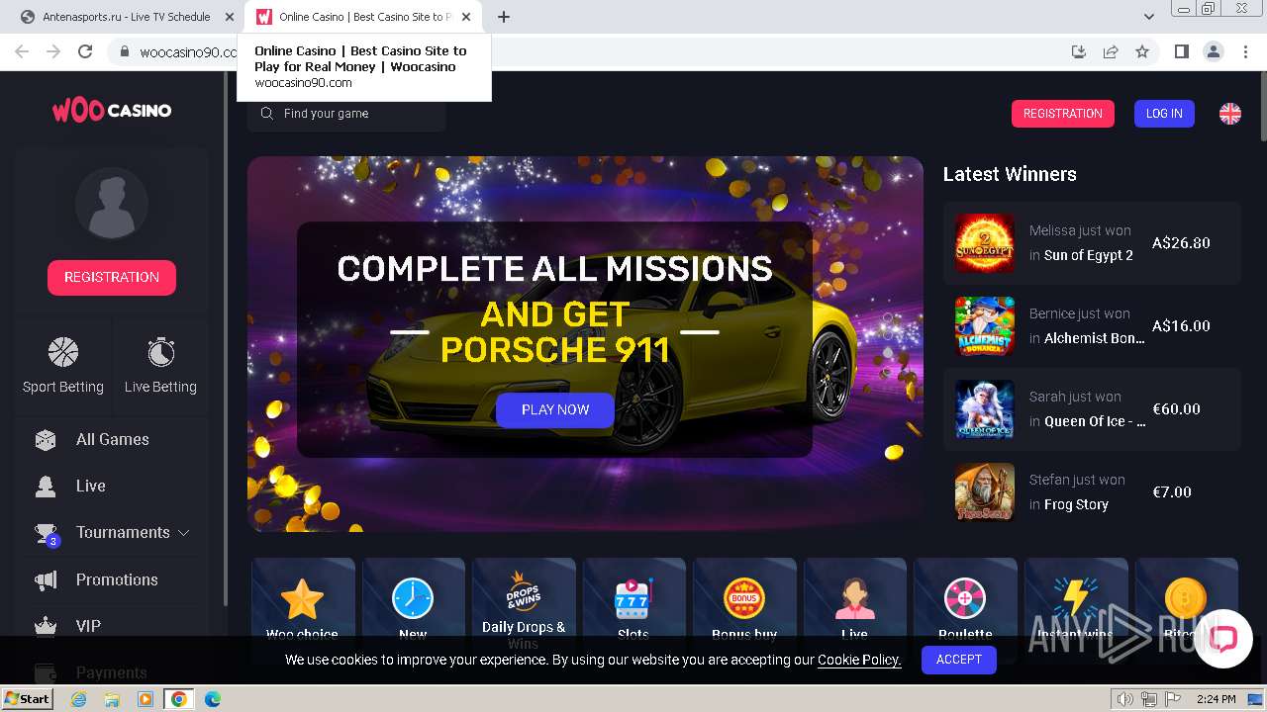1267x712 pixels.
Task: Launch Internet Explorer from taskbar
Action: tap(78, 699)
